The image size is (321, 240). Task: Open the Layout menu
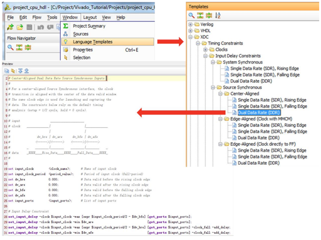click(90, 17)
